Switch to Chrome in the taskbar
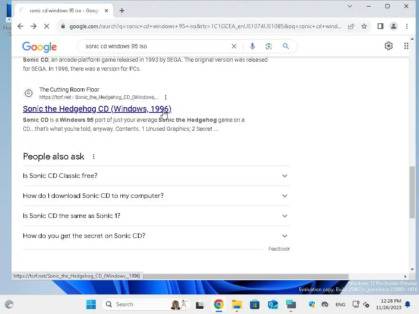The image size is (419, 314). click(x=219, y=304)
